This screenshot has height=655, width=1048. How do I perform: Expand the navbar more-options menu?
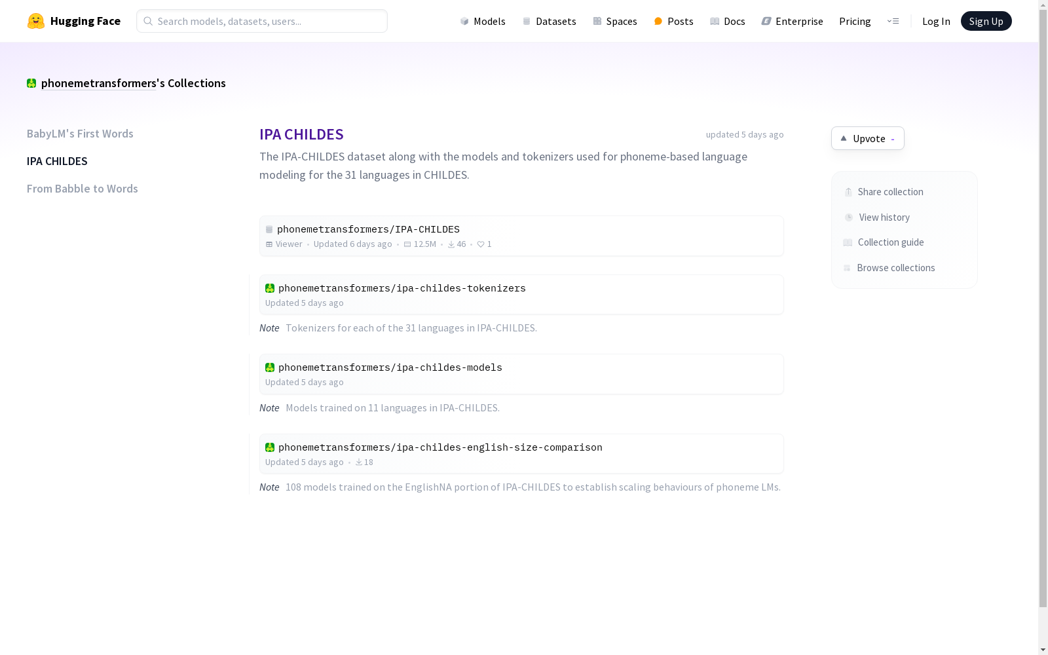point(893,21)
